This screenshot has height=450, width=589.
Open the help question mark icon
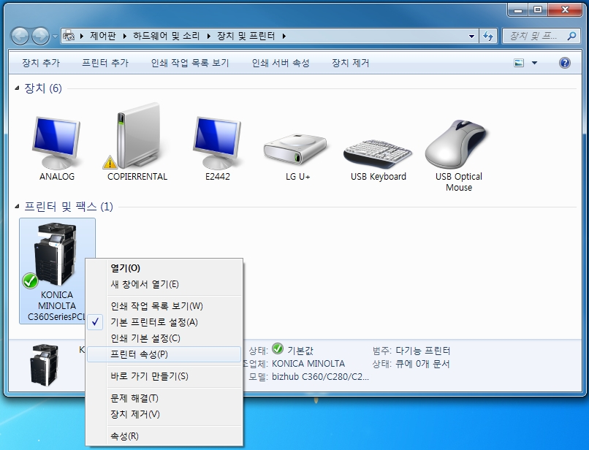pos(564,63)
